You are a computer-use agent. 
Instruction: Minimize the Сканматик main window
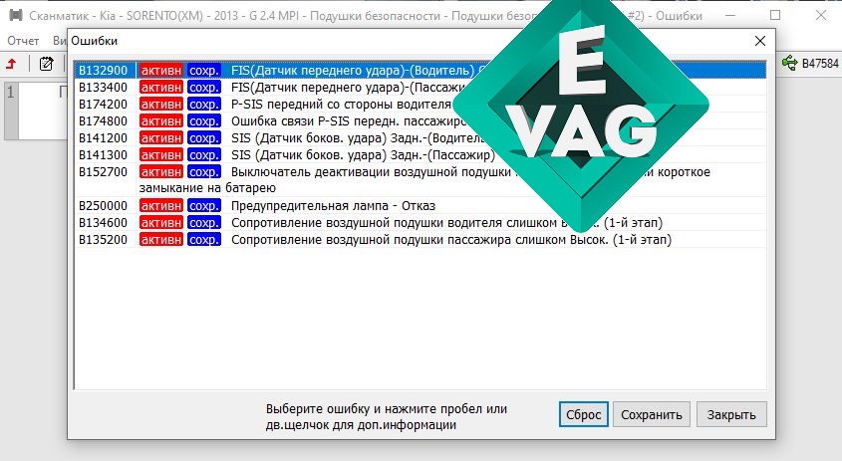[x=729, y=15]
